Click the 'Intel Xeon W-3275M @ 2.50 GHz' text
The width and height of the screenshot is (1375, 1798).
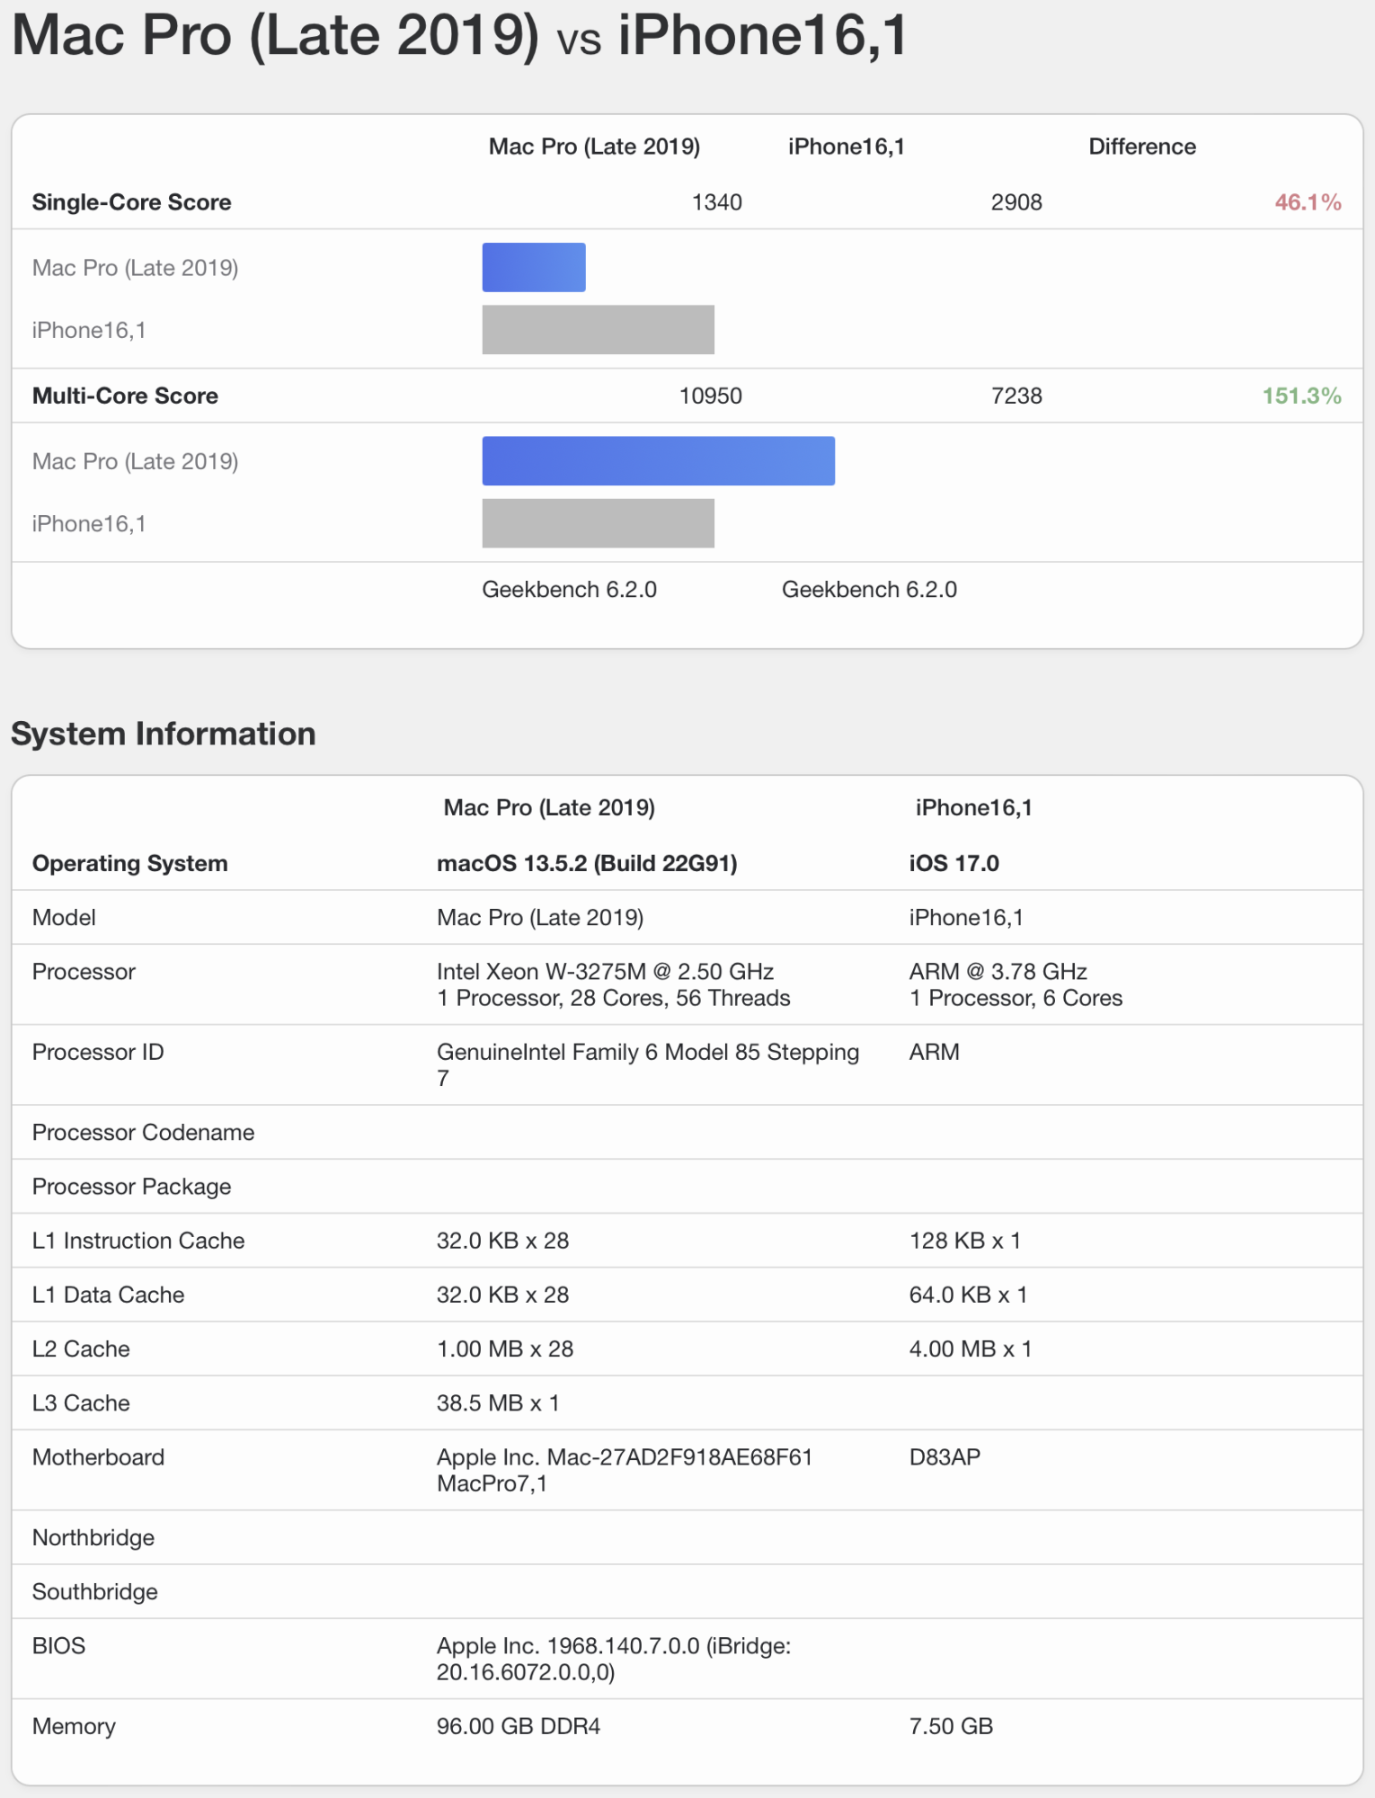(x=606, y=971)
